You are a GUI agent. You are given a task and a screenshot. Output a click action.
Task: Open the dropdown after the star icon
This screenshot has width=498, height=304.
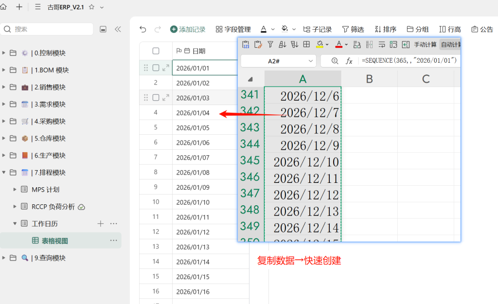(x=102, y=7)
